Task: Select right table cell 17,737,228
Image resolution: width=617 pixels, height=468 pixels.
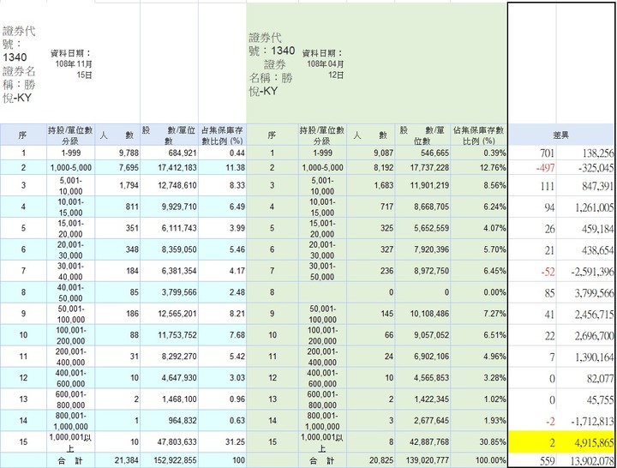Action: (422, 167)
